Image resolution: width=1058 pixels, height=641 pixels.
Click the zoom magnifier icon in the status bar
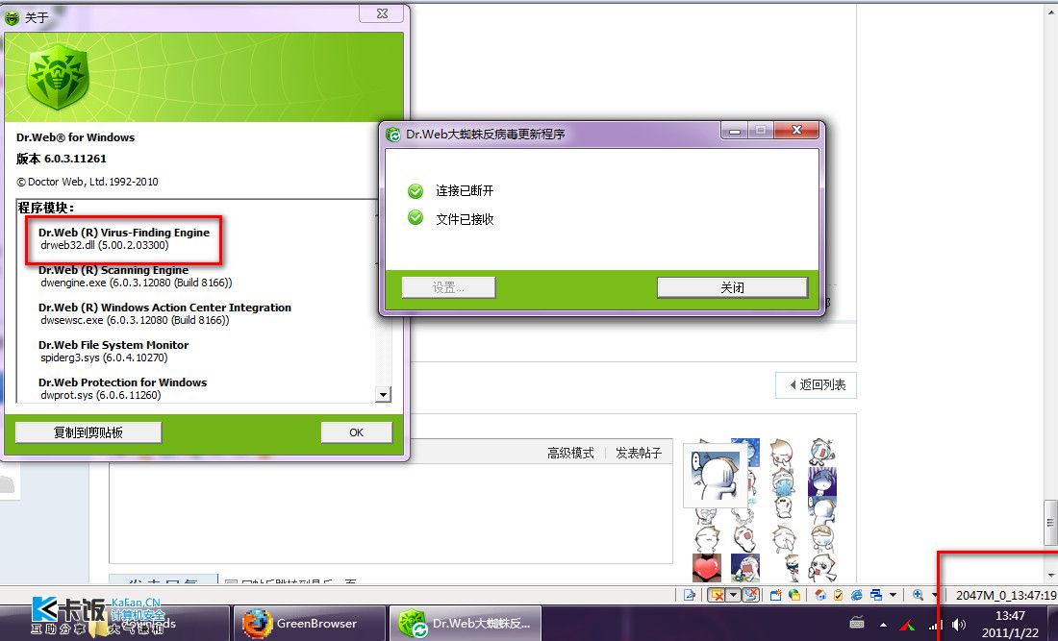click(x=918, y=595)
